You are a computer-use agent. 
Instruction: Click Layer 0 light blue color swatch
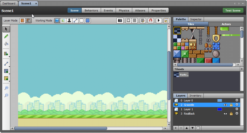220,101
